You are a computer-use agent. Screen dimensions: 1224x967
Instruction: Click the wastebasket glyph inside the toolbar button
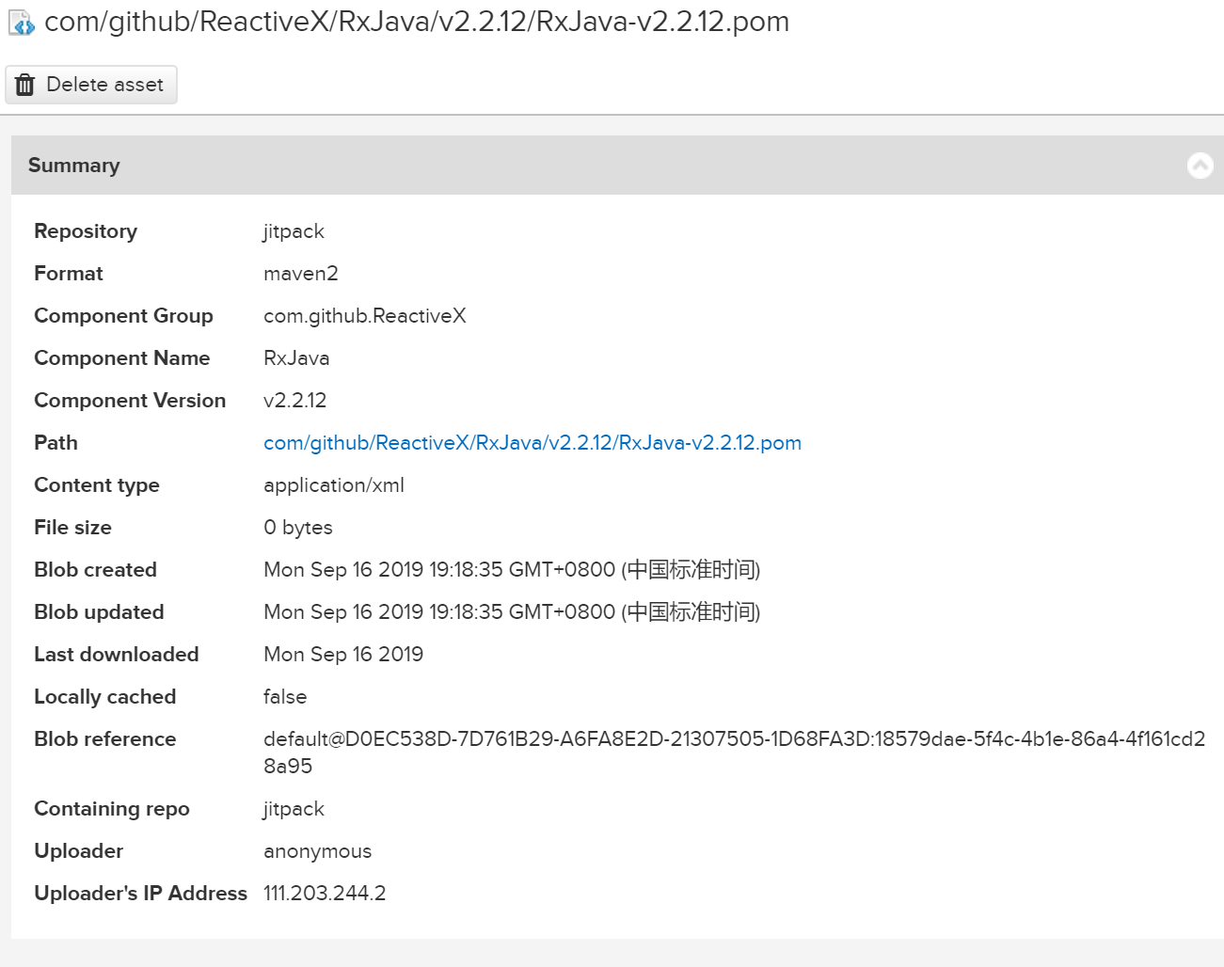(24, 84)
